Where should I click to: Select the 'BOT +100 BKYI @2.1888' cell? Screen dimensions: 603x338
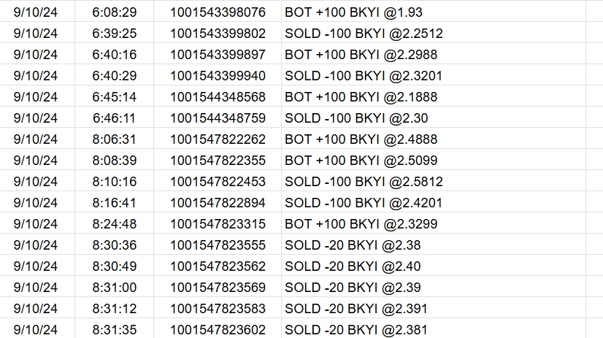click(361, 97)
